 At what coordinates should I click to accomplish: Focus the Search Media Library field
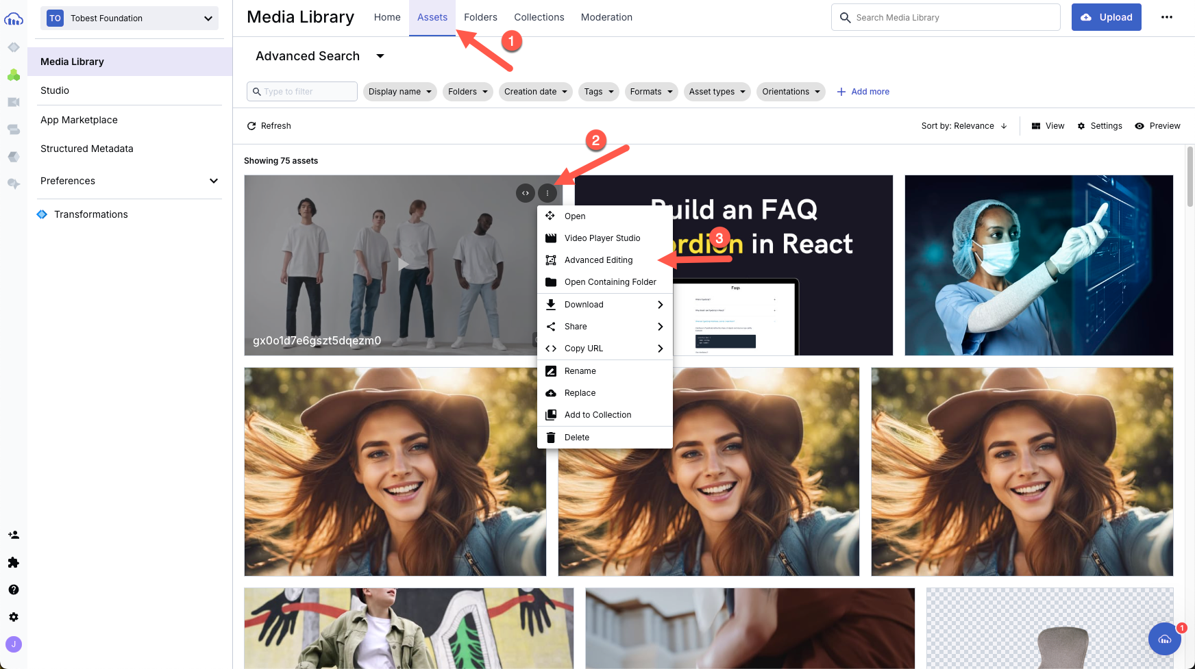(946, 18)
